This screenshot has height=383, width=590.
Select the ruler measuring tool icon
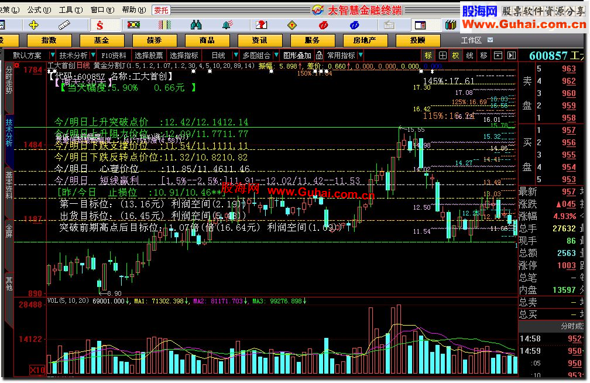[64, 25]
